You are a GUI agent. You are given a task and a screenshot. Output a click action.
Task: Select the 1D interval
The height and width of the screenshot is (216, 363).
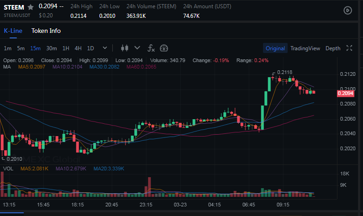tap(90, 48)
